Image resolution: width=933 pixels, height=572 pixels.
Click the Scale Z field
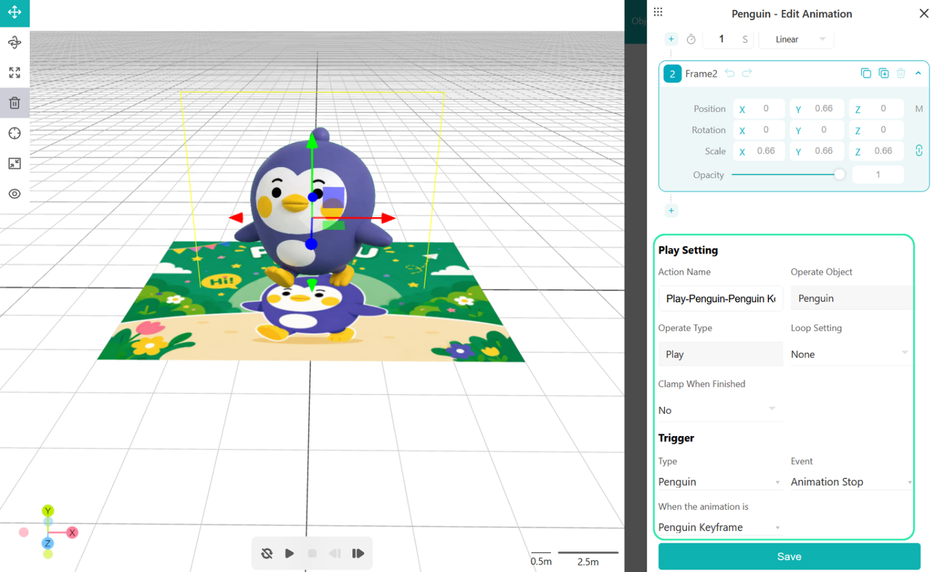(876, 151)
